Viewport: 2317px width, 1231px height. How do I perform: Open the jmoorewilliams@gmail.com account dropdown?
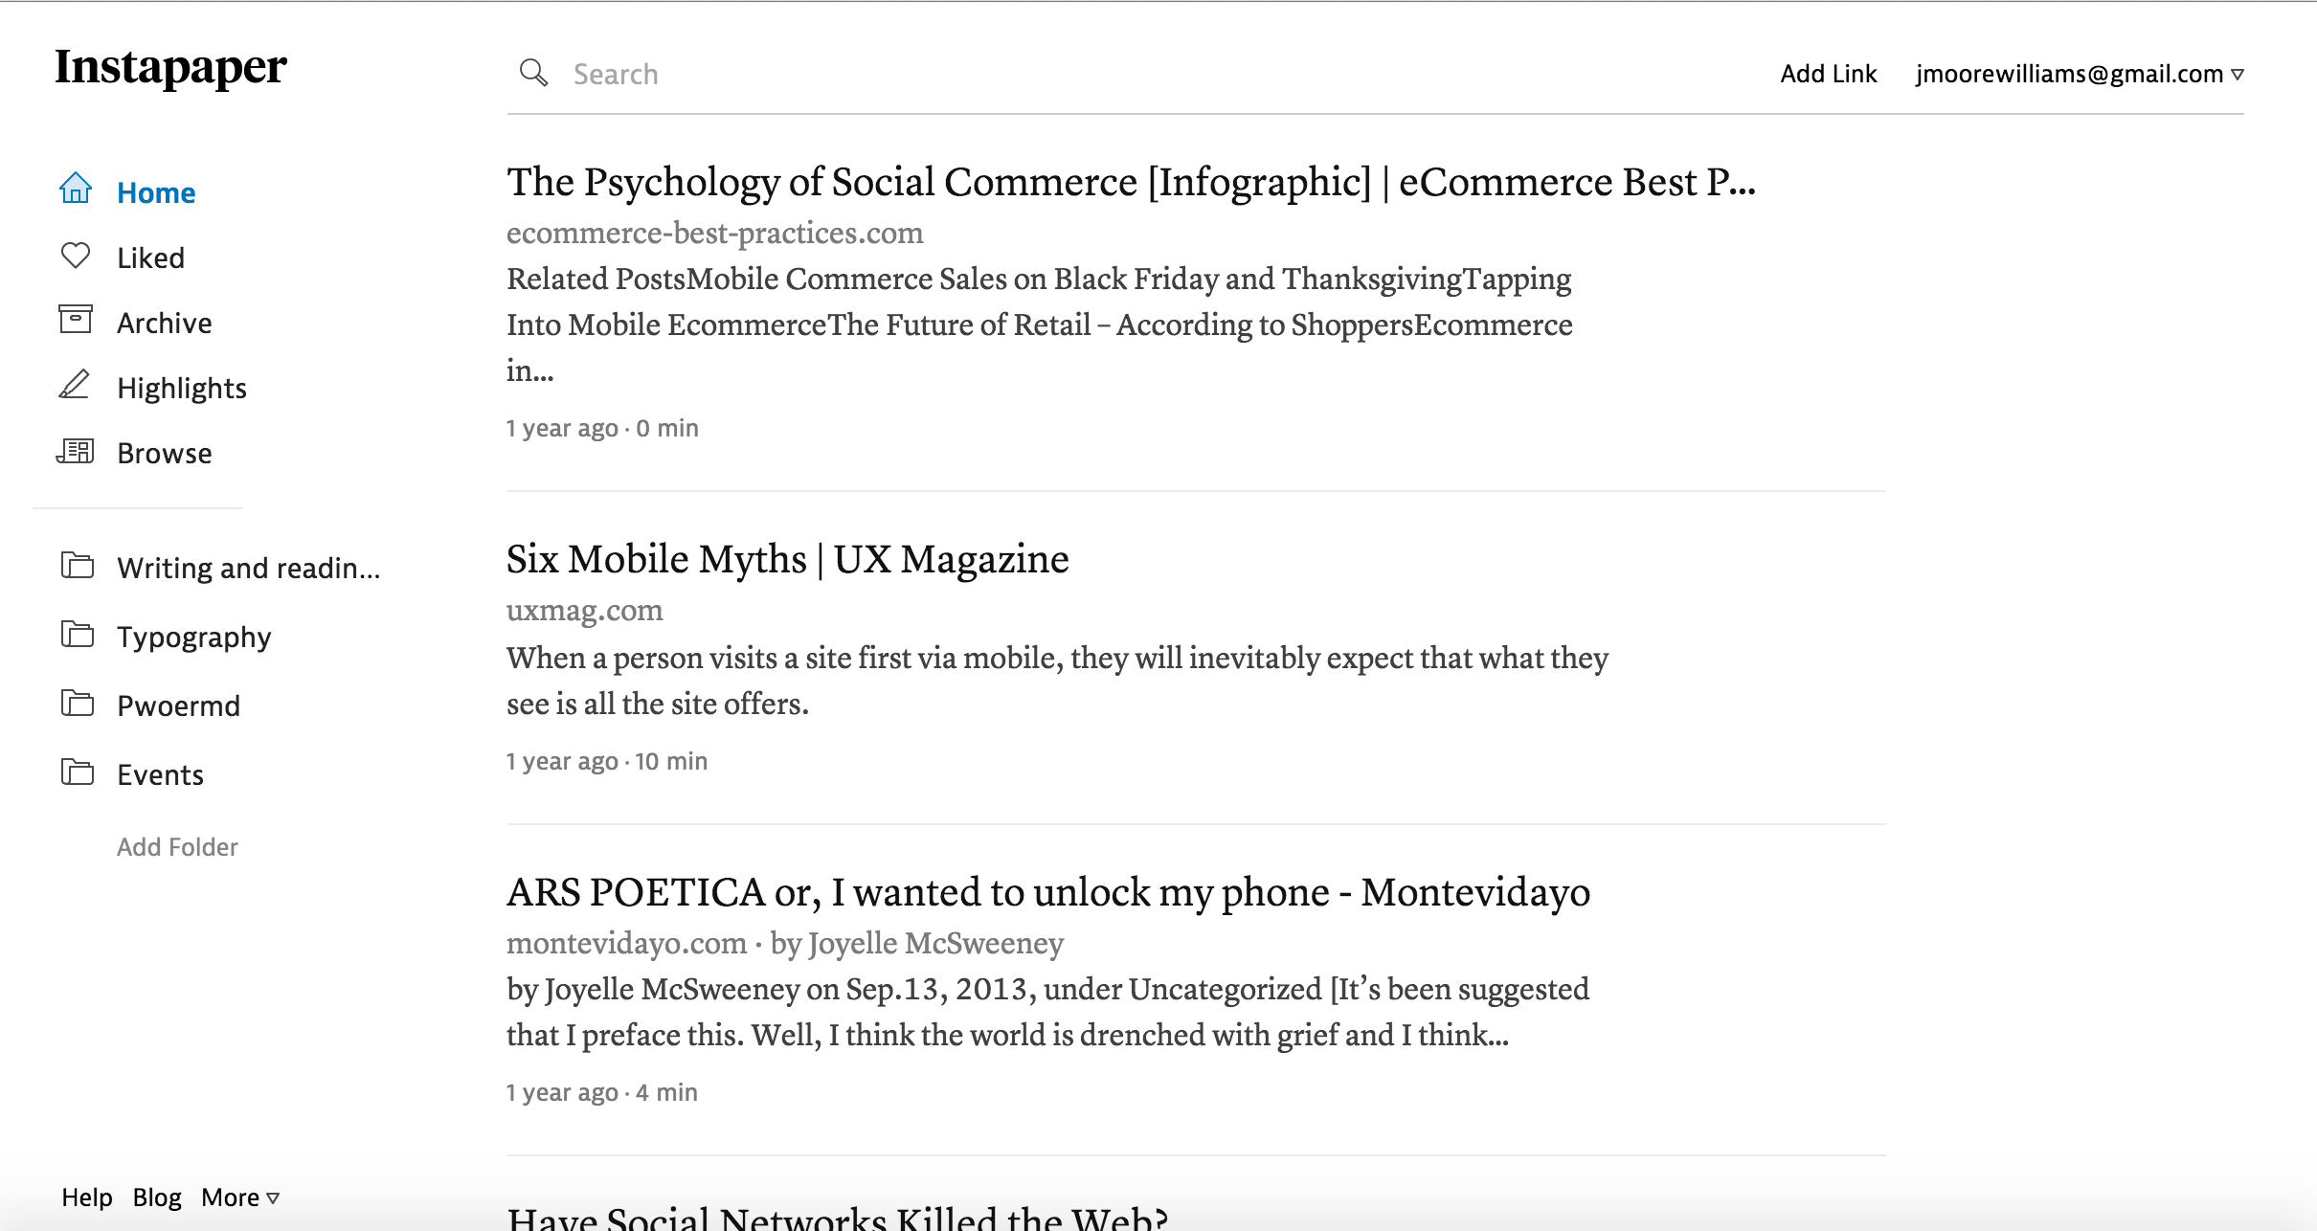2079,74
